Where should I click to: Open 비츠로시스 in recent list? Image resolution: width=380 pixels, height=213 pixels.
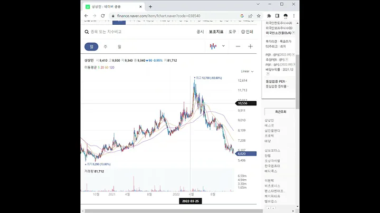272,186
